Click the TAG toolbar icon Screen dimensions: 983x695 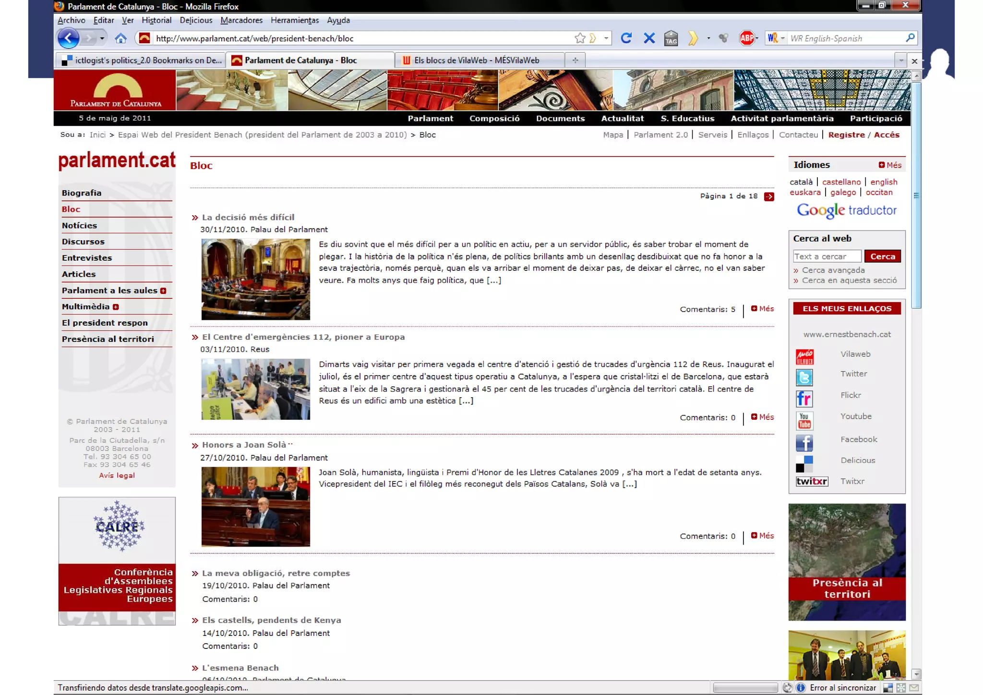click(671, 38)
